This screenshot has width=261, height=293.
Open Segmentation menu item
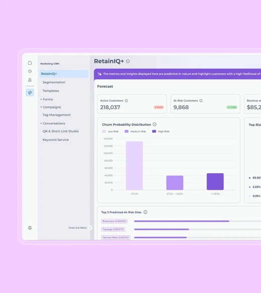click(x=54, y=82)
